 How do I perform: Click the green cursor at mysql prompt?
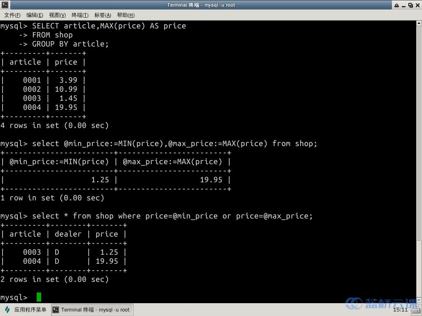[39, 297]
